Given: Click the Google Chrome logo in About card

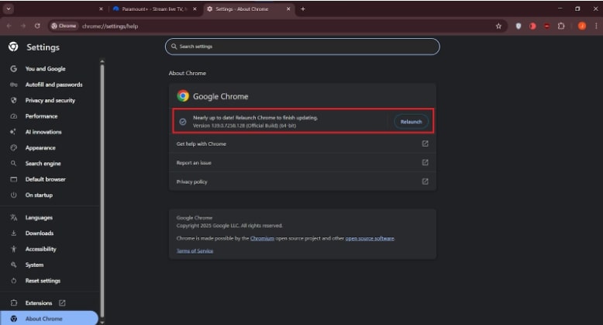Looking at the screenshot, I should coord(183,96).
